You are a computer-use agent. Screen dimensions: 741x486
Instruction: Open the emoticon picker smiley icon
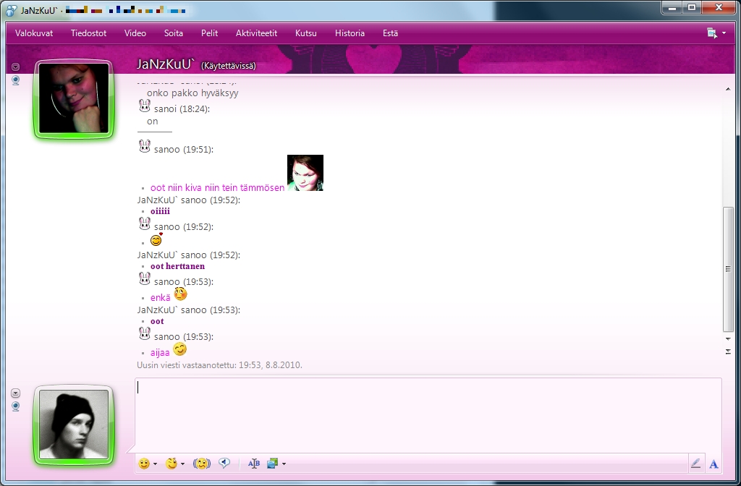[x=144, y=464]
